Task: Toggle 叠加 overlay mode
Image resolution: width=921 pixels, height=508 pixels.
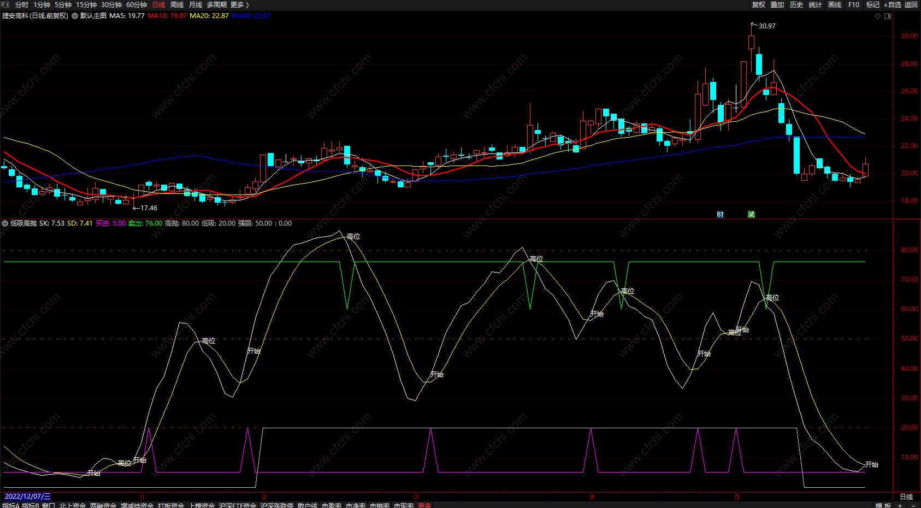Action: pos(777,5)
